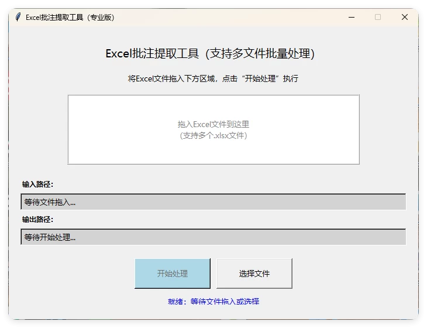This screenshot has height=328, width=427.
Task: Click the 输入路径: label
Action: pos(37,184)
